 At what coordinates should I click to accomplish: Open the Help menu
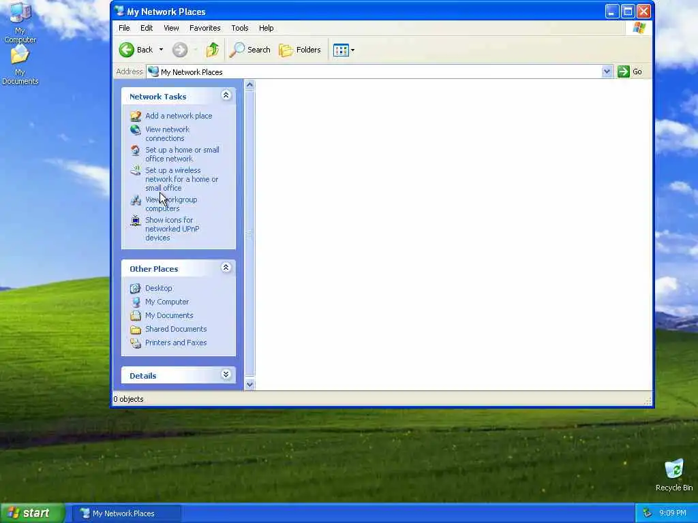267,28
